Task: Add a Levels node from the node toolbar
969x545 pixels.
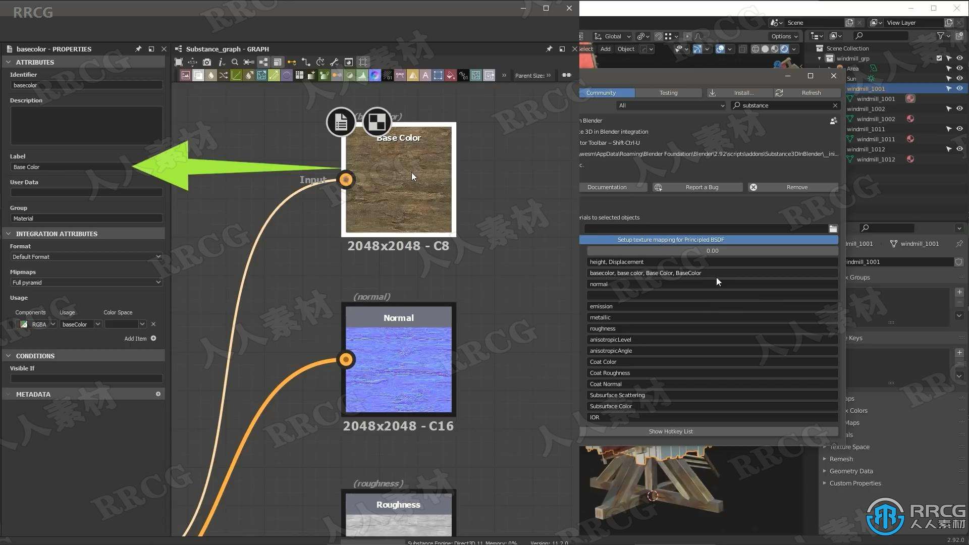Action: [362, 75]
